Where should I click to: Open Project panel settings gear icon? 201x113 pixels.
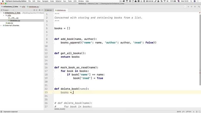(40, 10)
